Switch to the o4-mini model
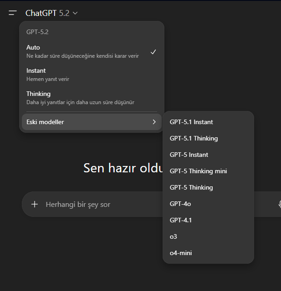The image size is (281, 291). (x=208, y=253)
